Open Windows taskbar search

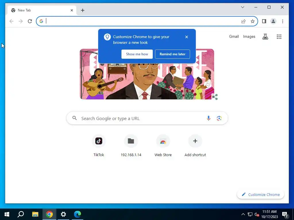tap(21, 214)
